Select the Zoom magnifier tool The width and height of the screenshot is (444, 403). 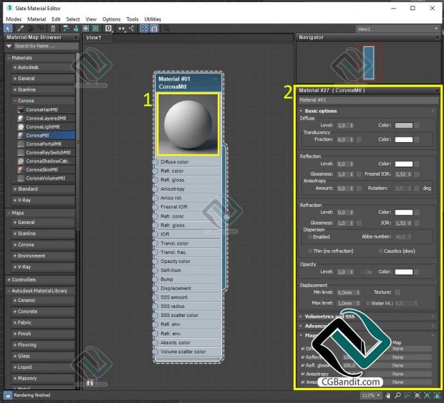[398, 395]
